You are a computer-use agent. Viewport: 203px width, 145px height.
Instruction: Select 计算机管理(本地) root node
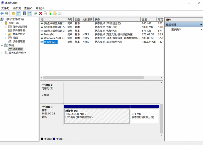coord(14,19)
